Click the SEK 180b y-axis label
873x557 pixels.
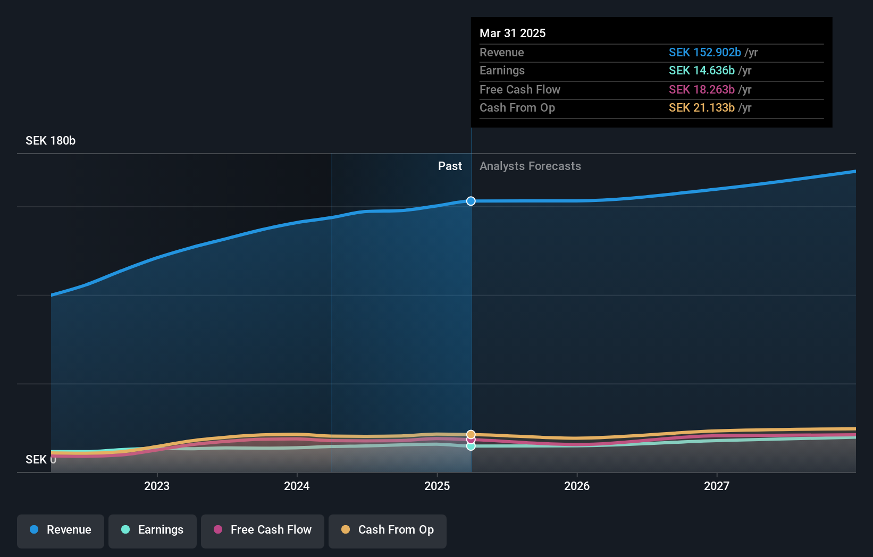coord(51,140)
